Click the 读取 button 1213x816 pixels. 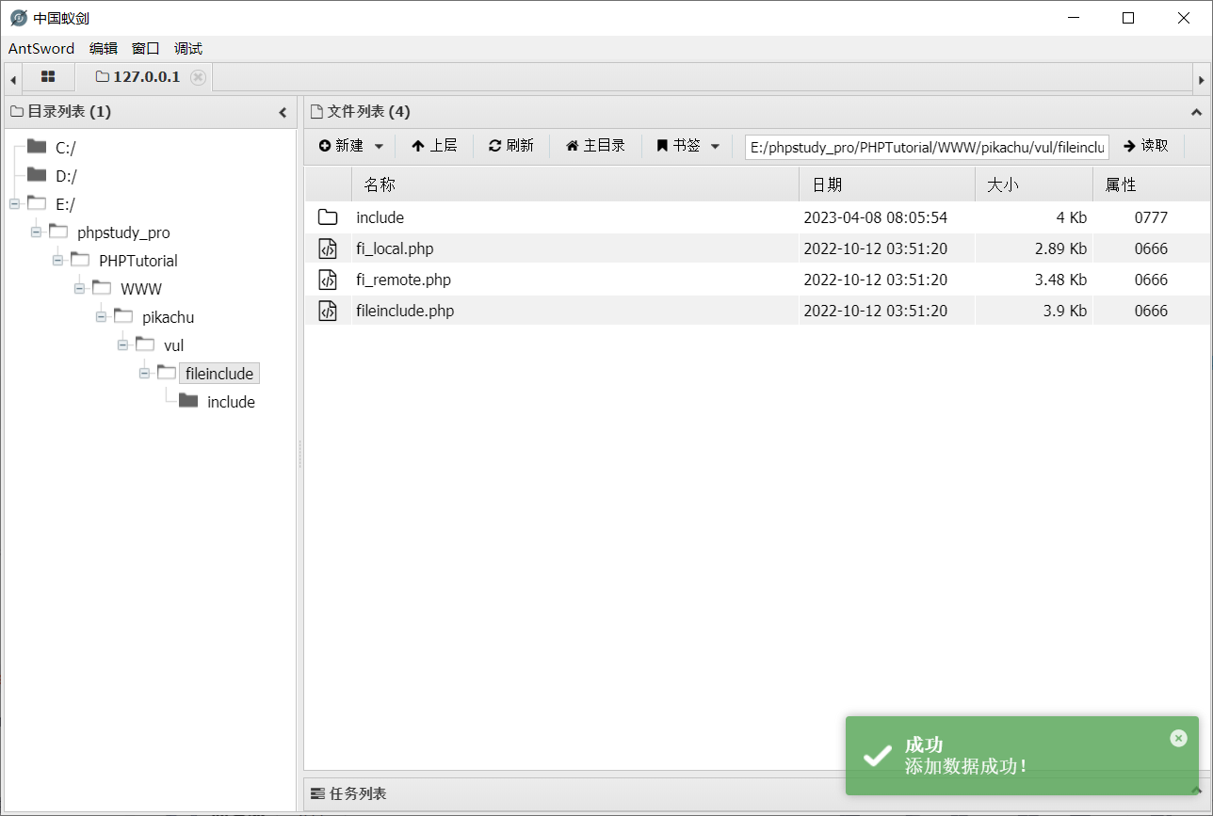pos(1146,146)
